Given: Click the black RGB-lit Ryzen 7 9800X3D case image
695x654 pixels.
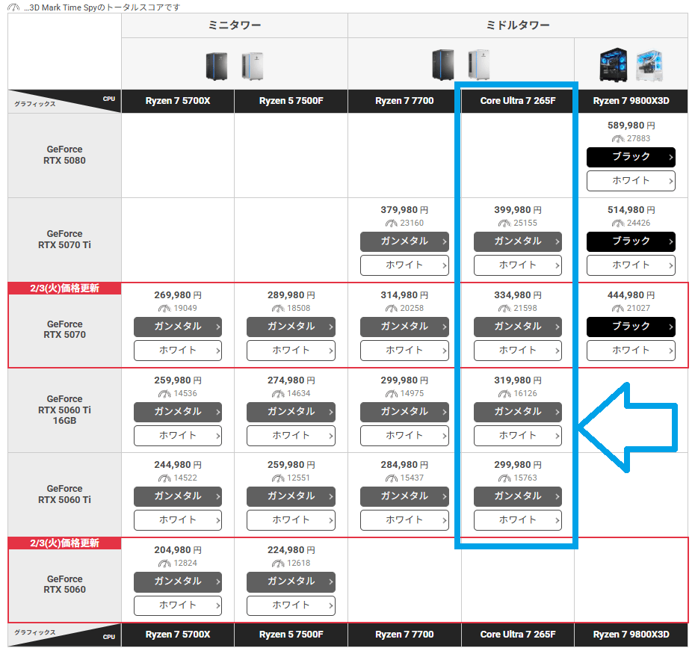Looking at the screenshot, I should pyautogui.click(x=614, y=66).
